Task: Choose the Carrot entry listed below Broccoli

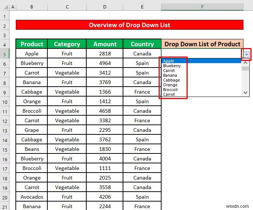Action: point(201,94)
